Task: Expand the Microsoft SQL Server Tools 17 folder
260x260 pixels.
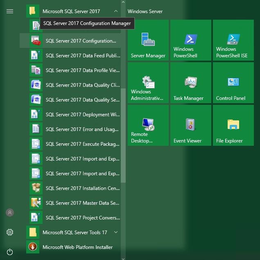Action: 116,232
